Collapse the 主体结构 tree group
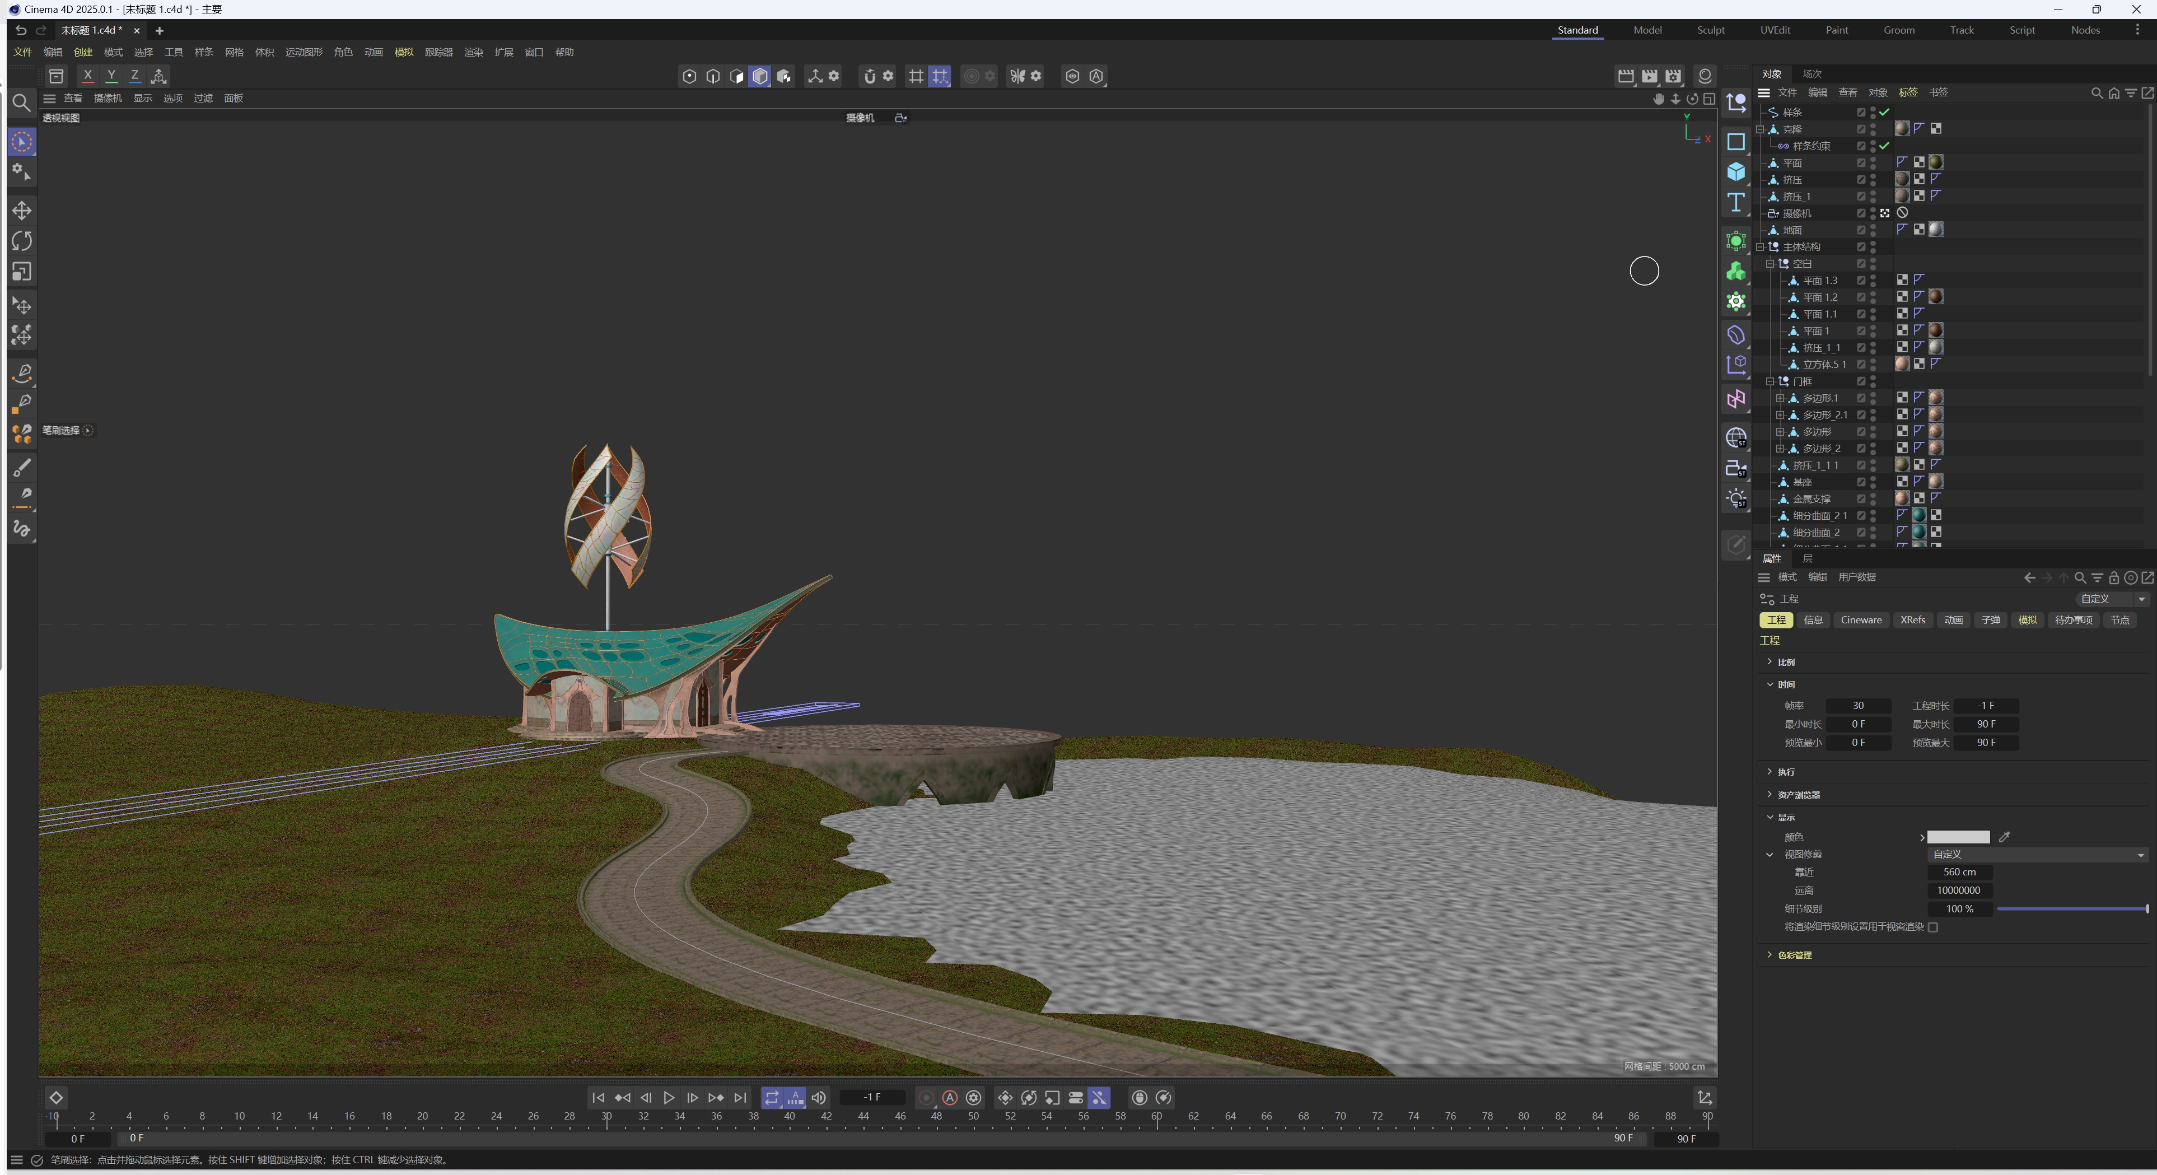Image resolution: width=2157 pixels, height=1175 pixels. [1760, 247]
